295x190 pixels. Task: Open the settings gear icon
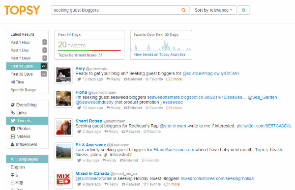244,10
